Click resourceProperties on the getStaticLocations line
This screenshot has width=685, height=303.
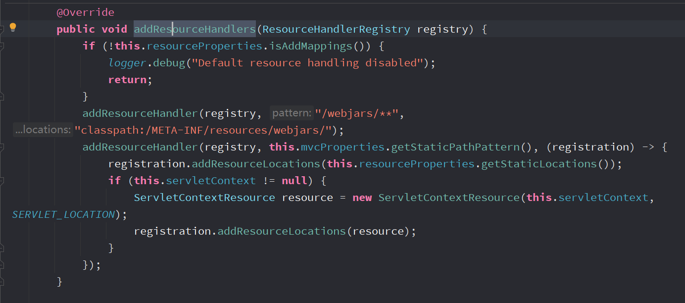(x=417, y=164)
